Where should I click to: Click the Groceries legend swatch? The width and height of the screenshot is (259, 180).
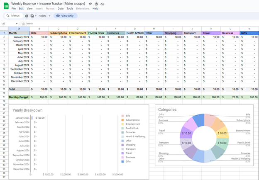tap(122, 132)
